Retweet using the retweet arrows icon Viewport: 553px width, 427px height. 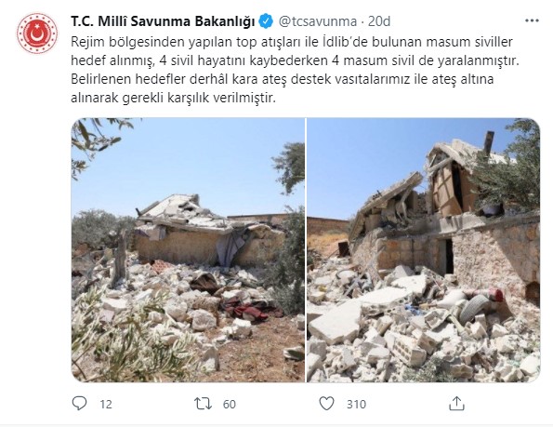(204, 404)
